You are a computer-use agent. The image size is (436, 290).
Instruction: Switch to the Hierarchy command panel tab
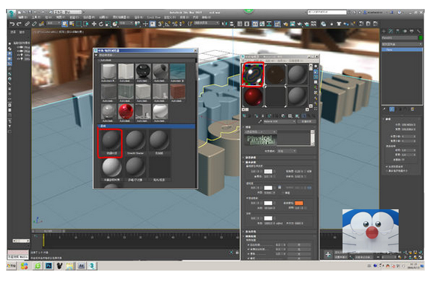(398, 31)
